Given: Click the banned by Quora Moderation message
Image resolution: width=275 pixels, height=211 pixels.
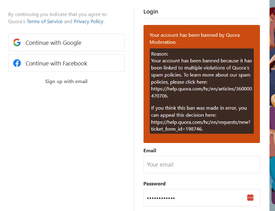Looking at the screenshot, I should pyautogui.click(x=195, y=38).
